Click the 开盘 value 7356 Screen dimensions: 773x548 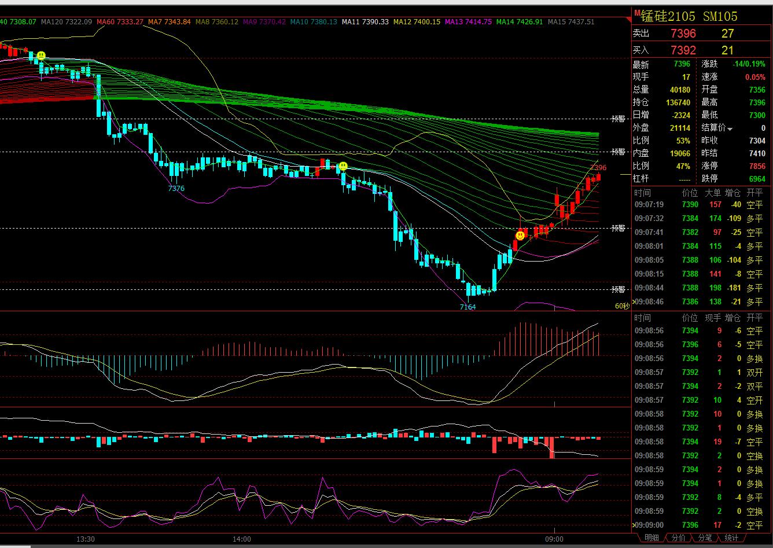[757, 90]
